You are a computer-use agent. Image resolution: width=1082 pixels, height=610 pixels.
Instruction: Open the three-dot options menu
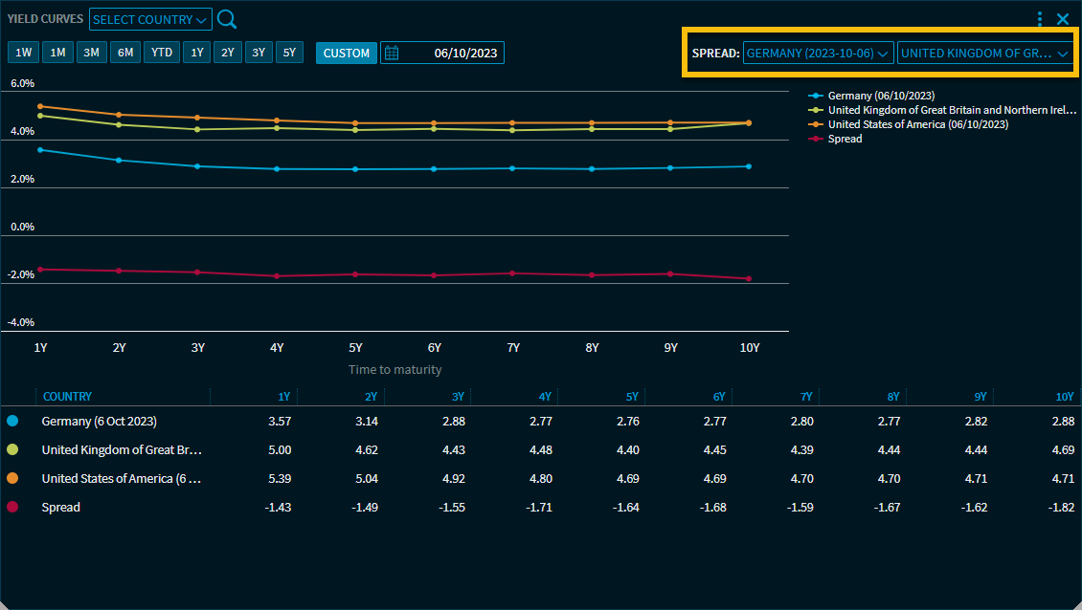[x=1040, y=19]
